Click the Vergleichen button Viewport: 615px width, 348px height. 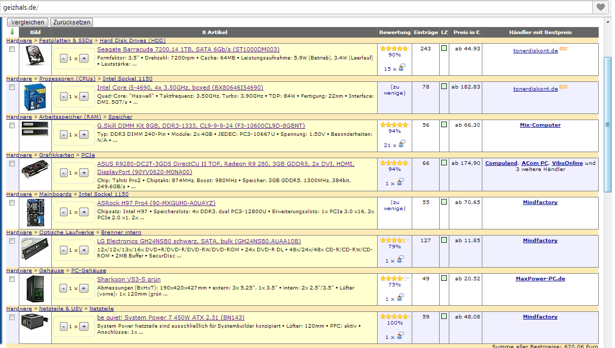tap(27, 22)
